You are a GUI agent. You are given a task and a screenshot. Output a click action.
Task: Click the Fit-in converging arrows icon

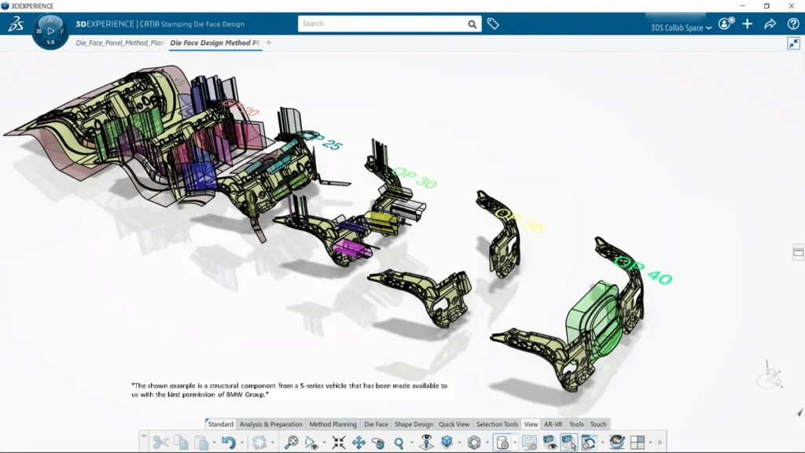338,442
